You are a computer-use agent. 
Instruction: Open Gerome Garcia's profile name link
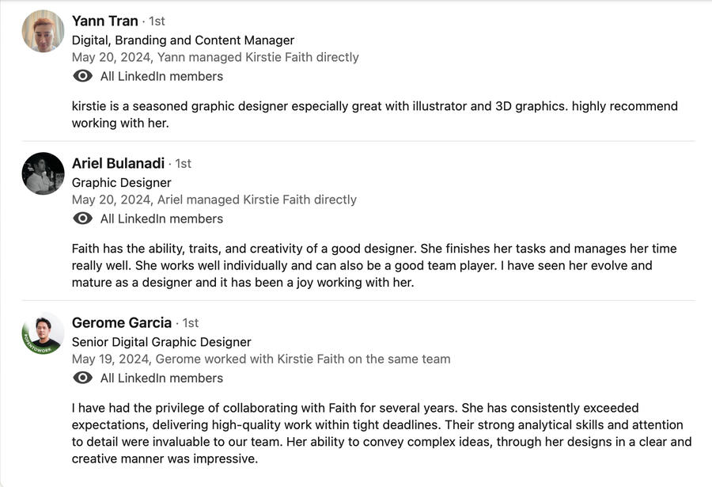click(x=121, y=322)
